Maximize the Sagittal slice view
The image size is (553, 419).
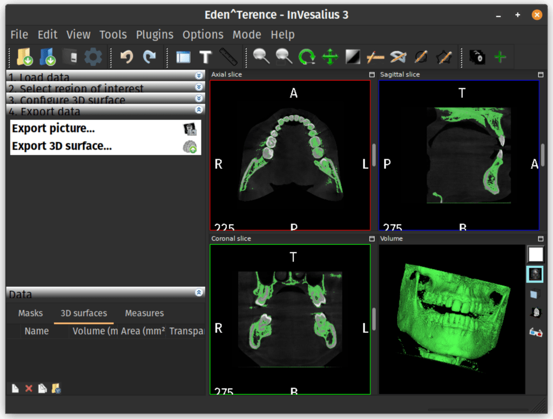[541, 74]
